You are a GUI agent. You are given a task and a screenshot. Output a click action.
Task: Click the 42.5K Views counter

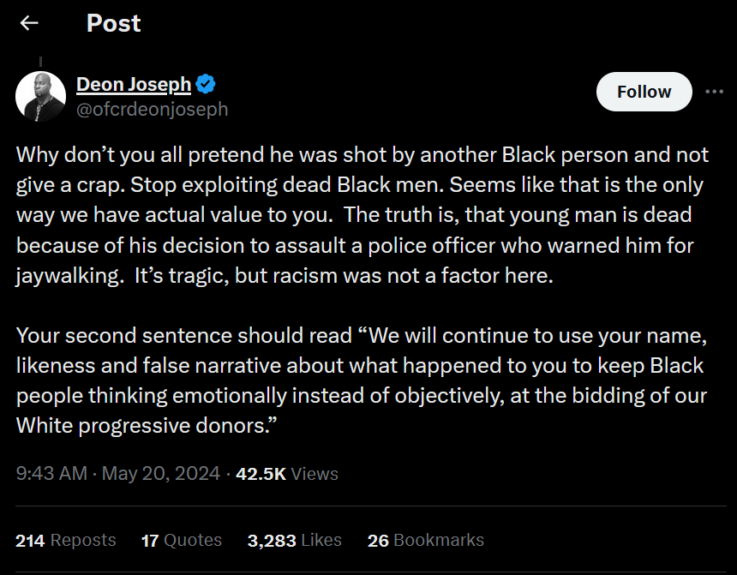[x=287, y=473]
